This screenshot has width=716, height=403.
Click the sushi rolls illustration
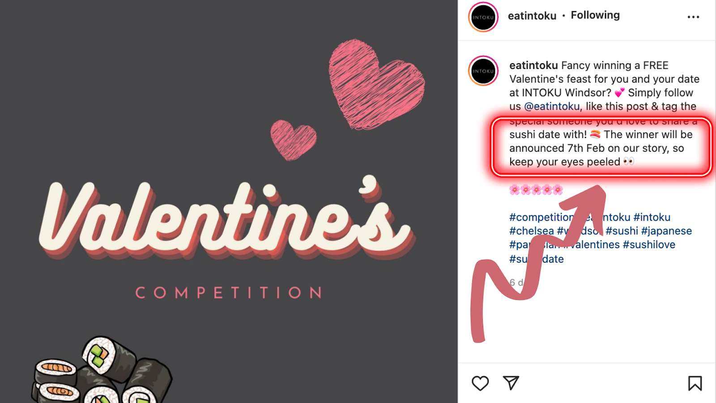(102, 371)
